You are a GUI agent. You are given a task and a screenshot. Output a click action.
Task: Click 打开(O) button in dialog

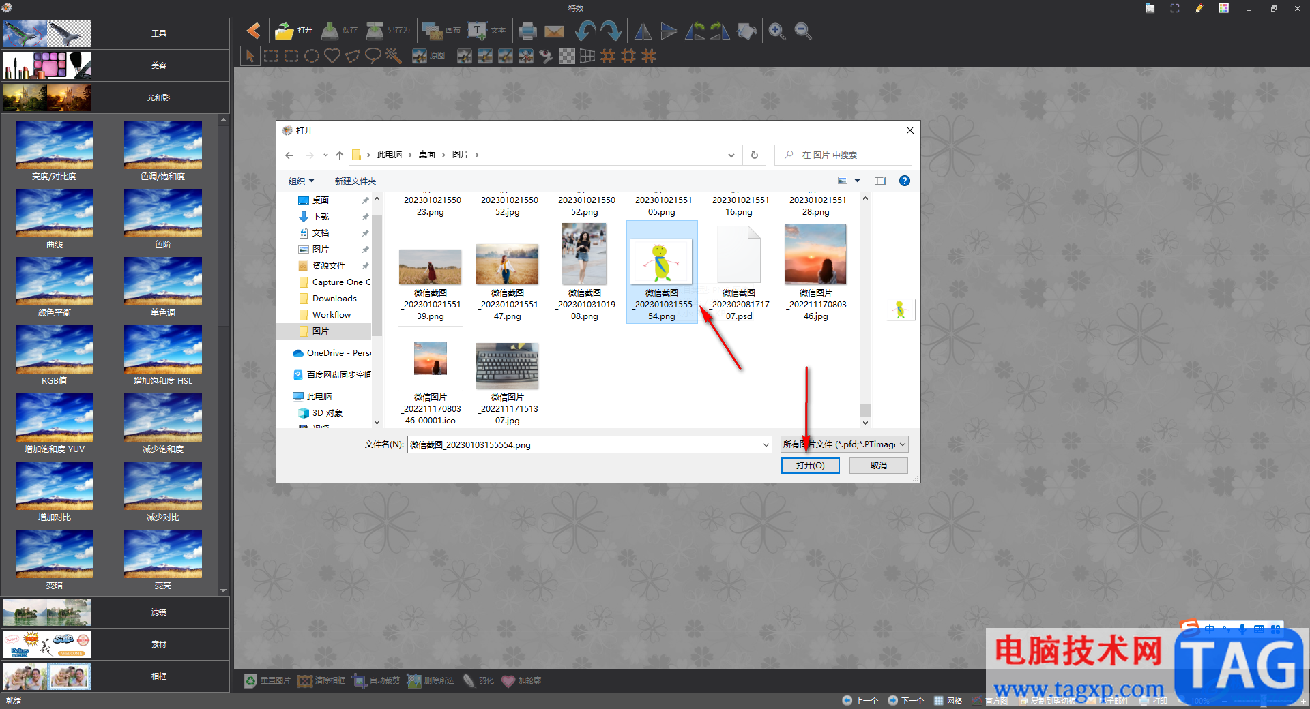[x=810, y=465]
